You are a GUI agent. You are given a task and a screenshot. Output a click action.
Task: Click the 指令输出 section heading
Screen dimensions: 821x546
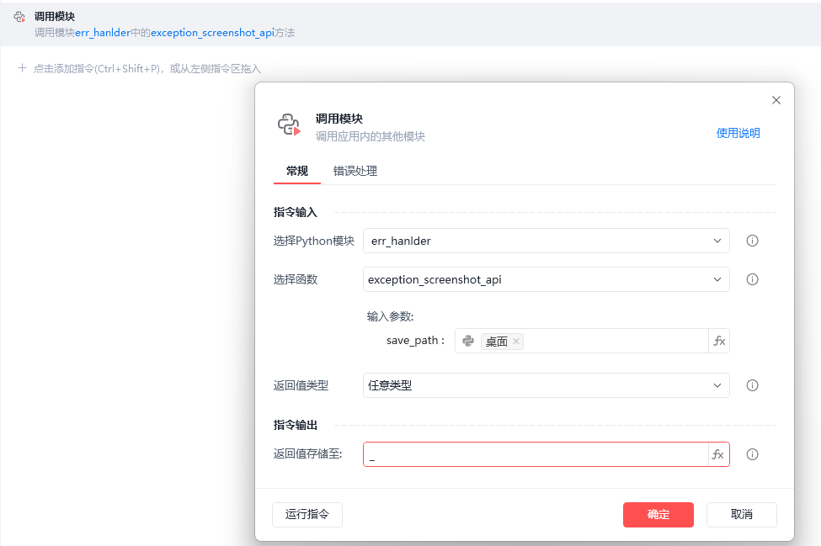pos(296,425)
